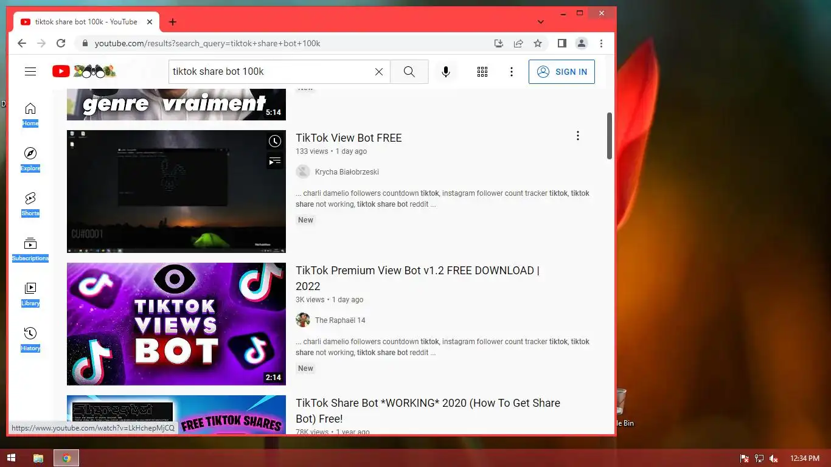Viewport: 831px width, 467px height.
Task: Open Explore in the sidebar
Action: (30, 159)
